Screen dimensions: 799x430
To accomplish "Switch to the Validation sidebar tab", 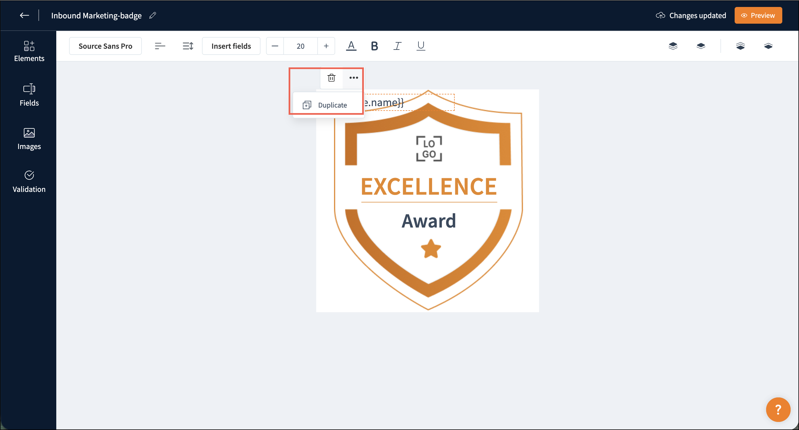I will (29, 182).
